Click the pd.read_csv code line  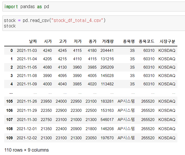(55, 20)
